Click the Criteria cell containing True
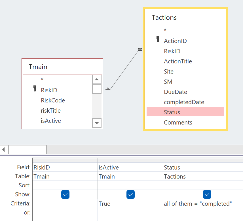243x221 pixels. coord(130,203)
